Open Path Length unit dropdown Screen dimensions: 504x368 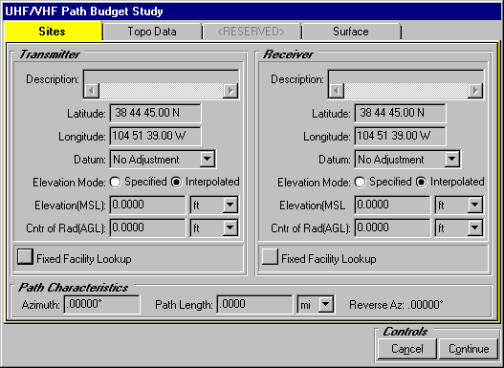pos(325,304)
